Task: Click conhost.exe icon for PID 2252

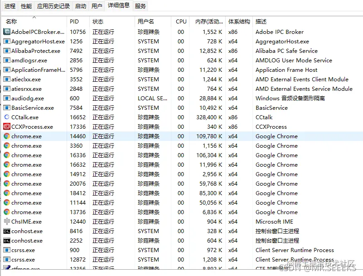Action: tap(7, 241)
